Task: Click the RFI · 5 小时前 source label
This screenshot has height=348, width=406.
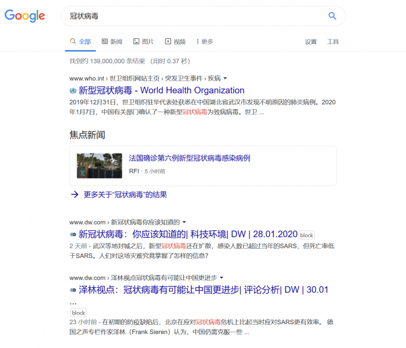Action: (x=147, y=172)
